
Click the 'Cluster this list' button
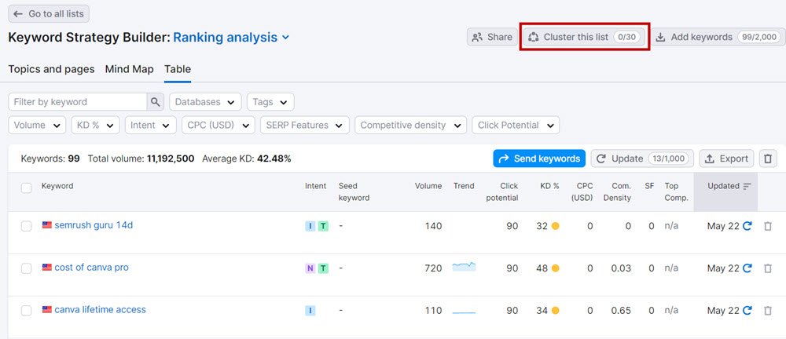click(x=584, y=37)
